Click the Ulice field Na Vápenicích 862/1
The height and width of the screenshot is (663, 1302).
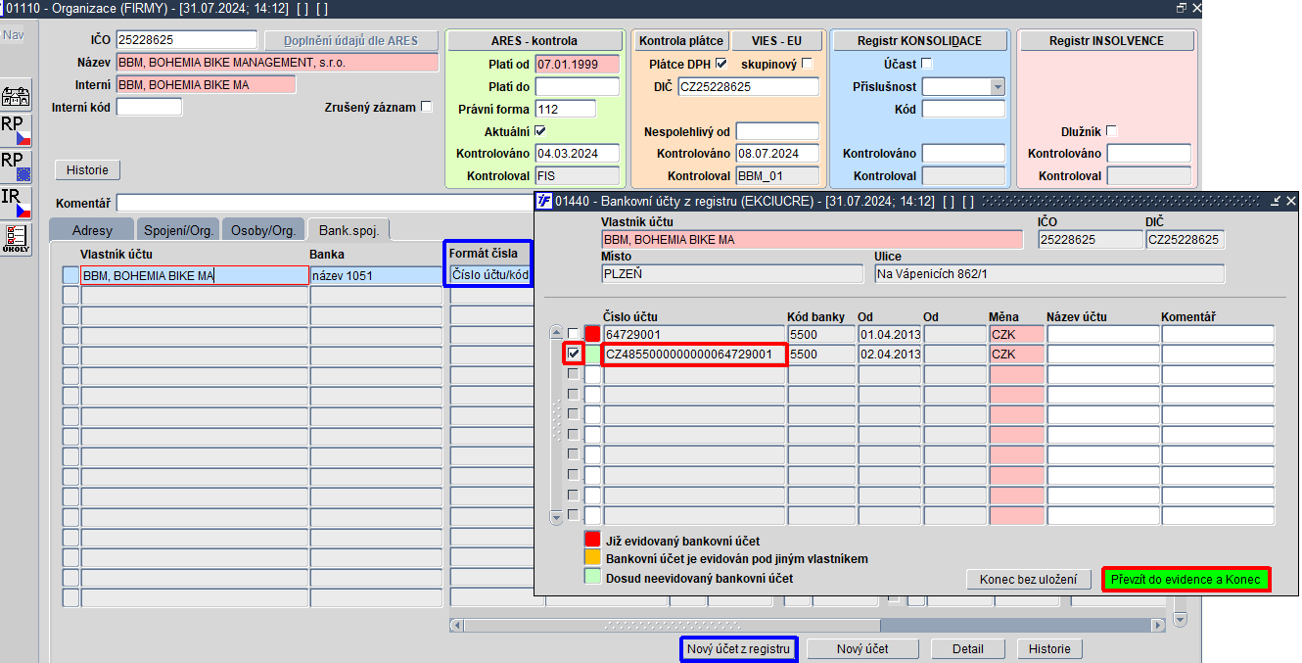pos(1048,273)
